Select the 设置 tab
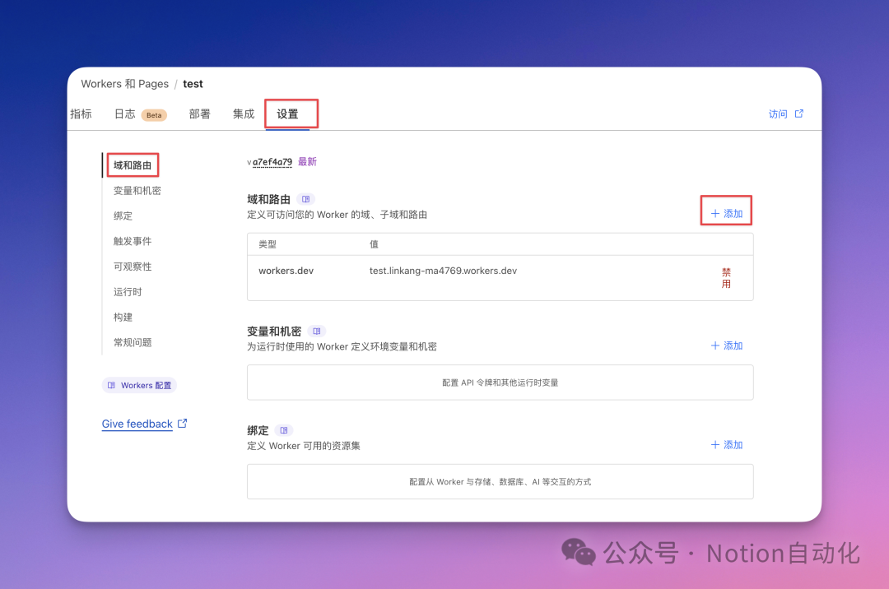Viewport: 889px width, 589px height. point(287,114)
